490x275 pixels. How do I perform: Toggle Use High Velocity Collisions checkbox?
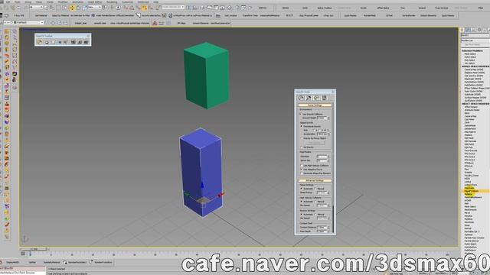[302, 166]
